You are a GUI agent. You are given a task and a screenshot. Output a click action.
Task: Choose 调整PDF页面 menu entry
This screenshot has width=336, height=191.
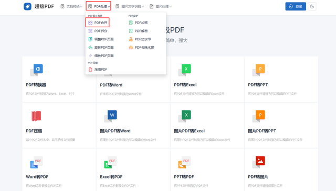(101, 39)
